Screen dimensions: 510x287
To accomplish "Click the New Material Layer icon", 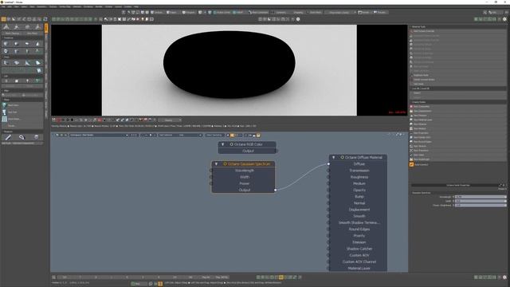I will (411, 120).
